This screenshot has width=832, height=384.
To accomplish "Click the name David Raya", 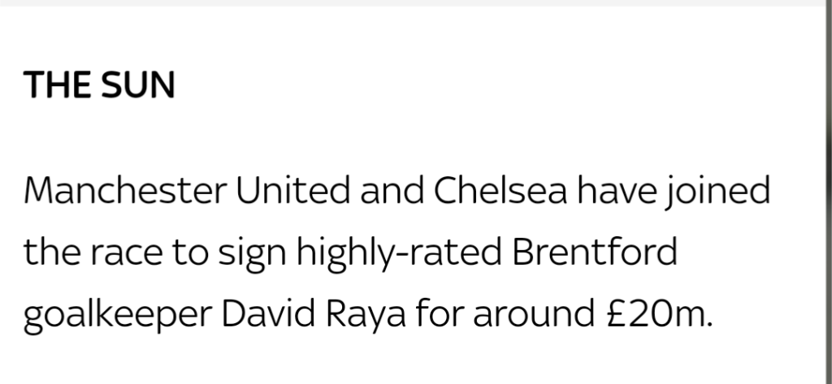I will [x=314, y=312].
